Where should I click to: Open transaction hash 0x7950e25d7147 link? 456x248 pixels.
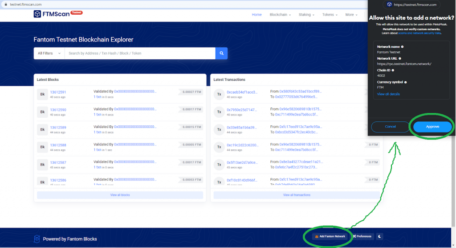(x=242, y=110)
